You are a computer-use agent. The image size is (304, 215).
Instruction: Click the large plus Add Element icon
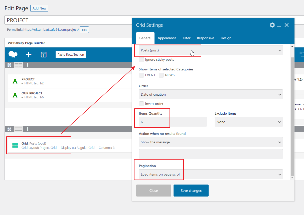(29, 54)
